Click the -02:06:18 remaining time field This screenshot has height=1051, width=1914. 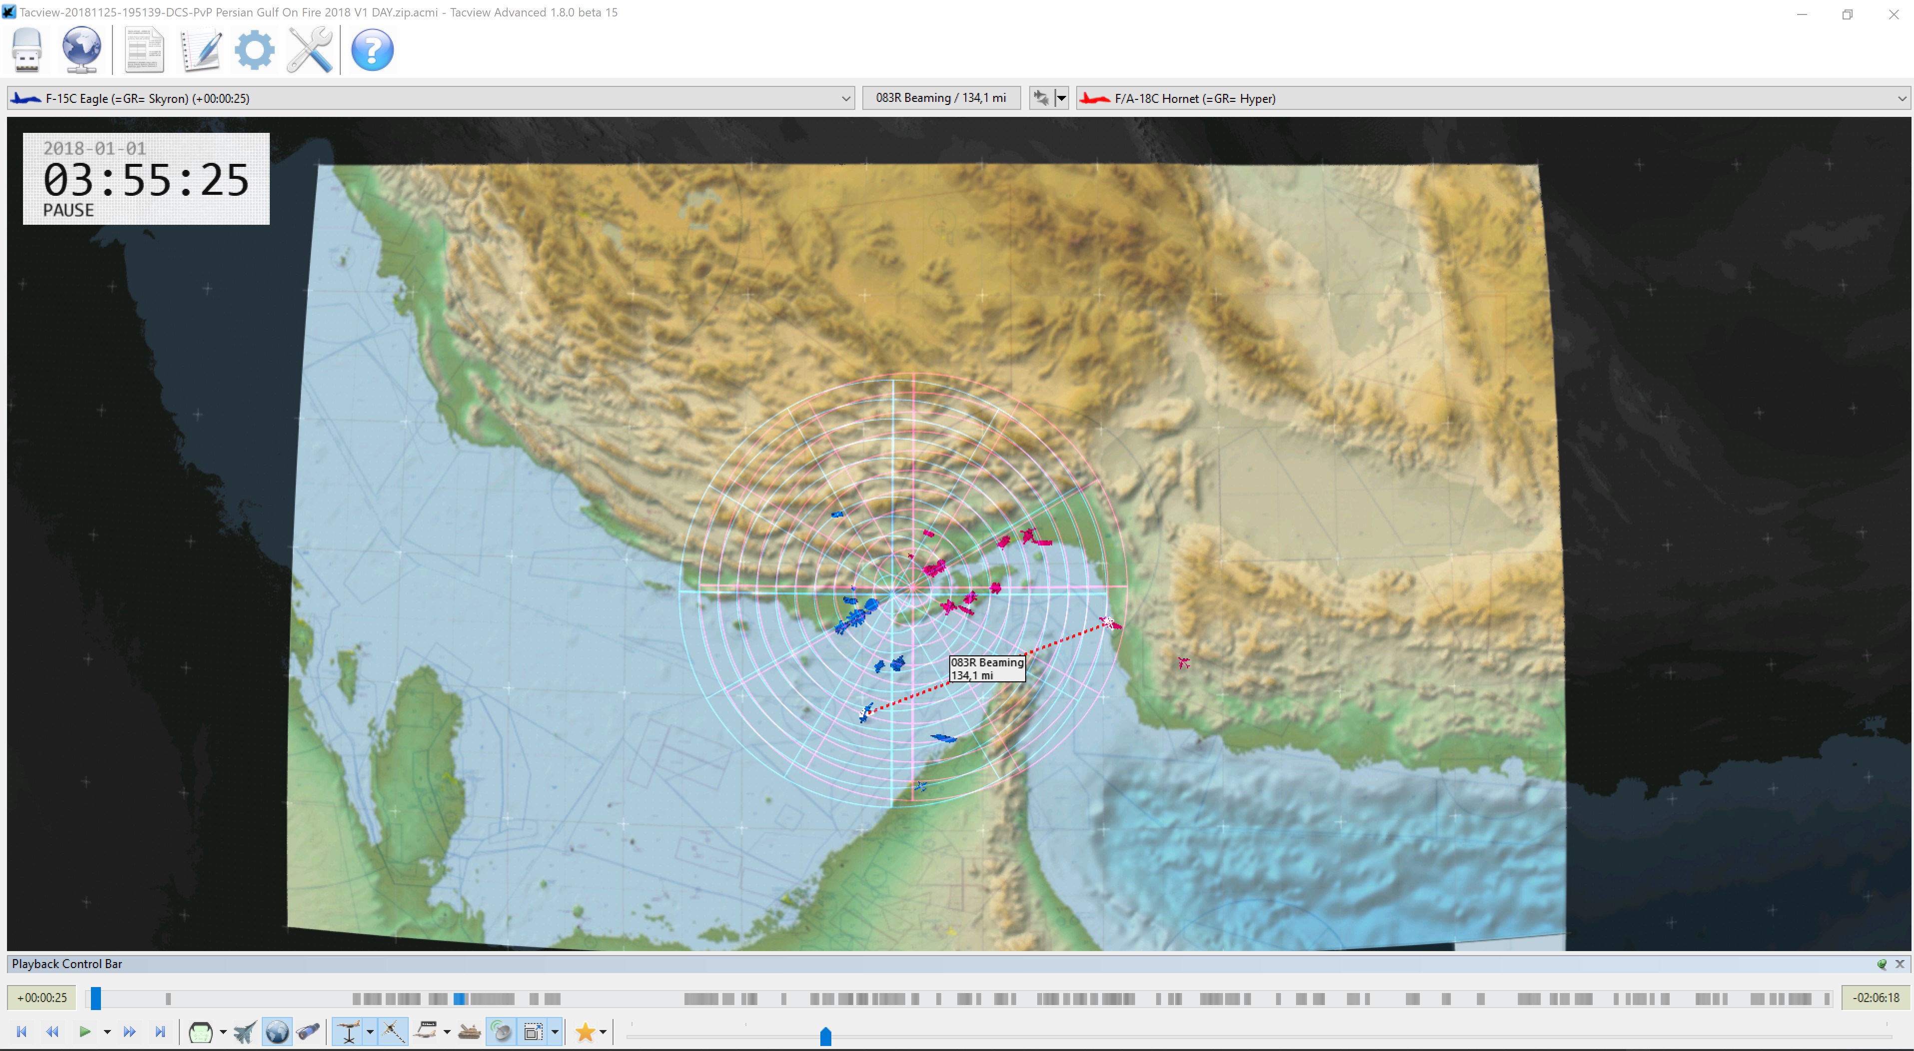[1876, 998]
